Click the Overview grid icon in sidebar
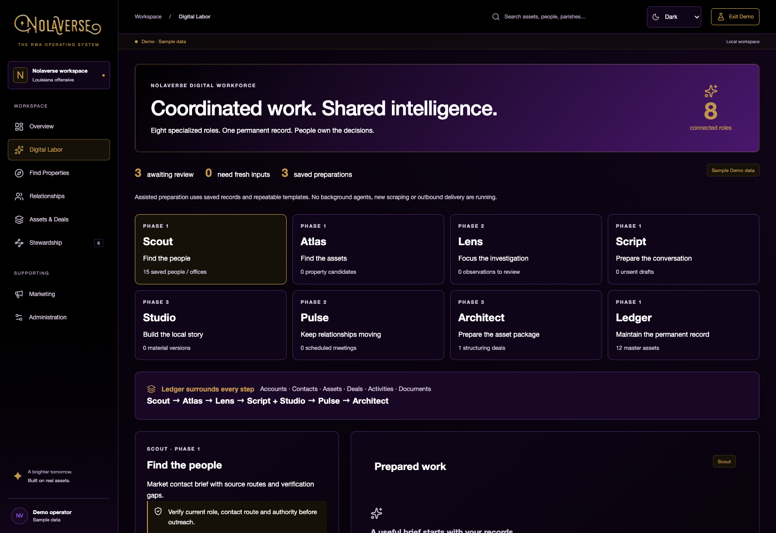 19,126
